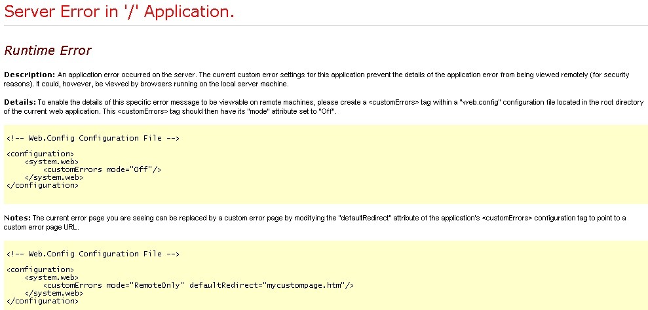Screen dimensions: 648x310
Task: Click the bold 'Details:' label
Action: [x=20, y=102]
